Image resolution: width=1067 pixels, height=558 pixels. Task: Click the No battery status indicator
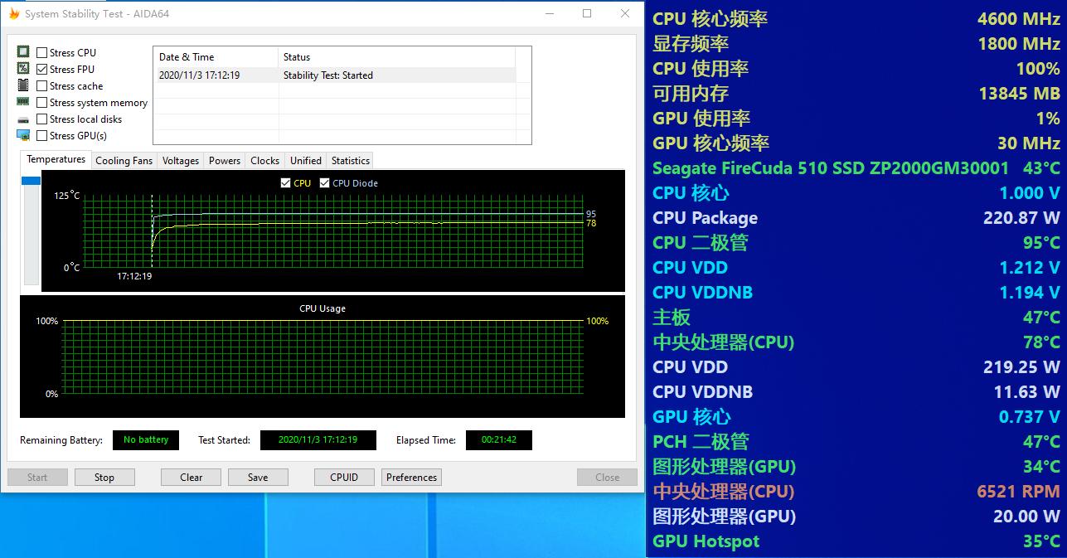click(145, 440)
